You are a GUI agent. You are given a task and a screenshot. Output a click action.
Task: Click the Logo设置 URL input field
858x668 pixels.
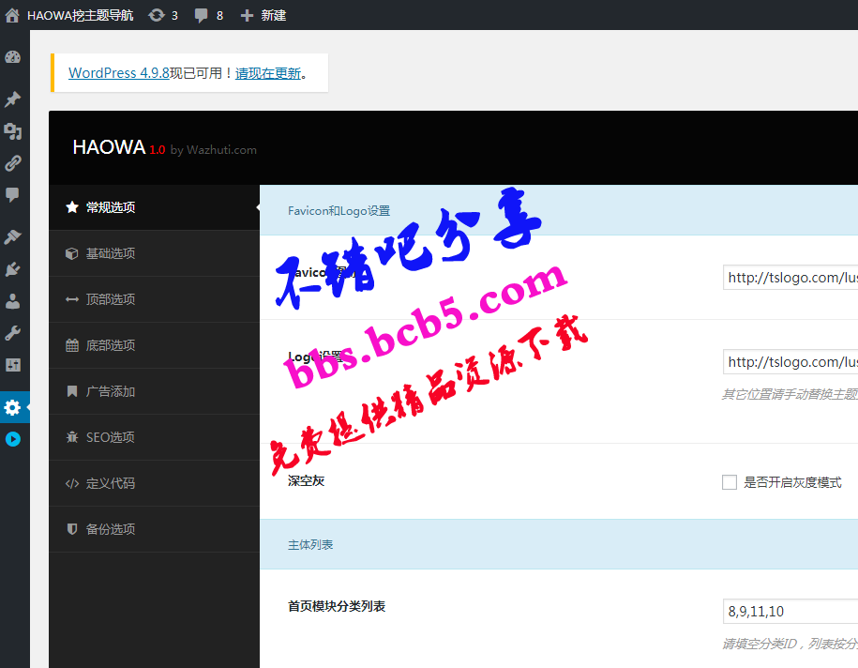790,362
